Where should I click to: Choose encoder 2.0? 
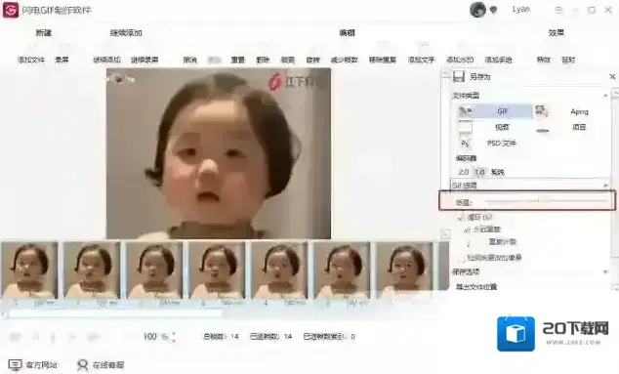point(464,172)
